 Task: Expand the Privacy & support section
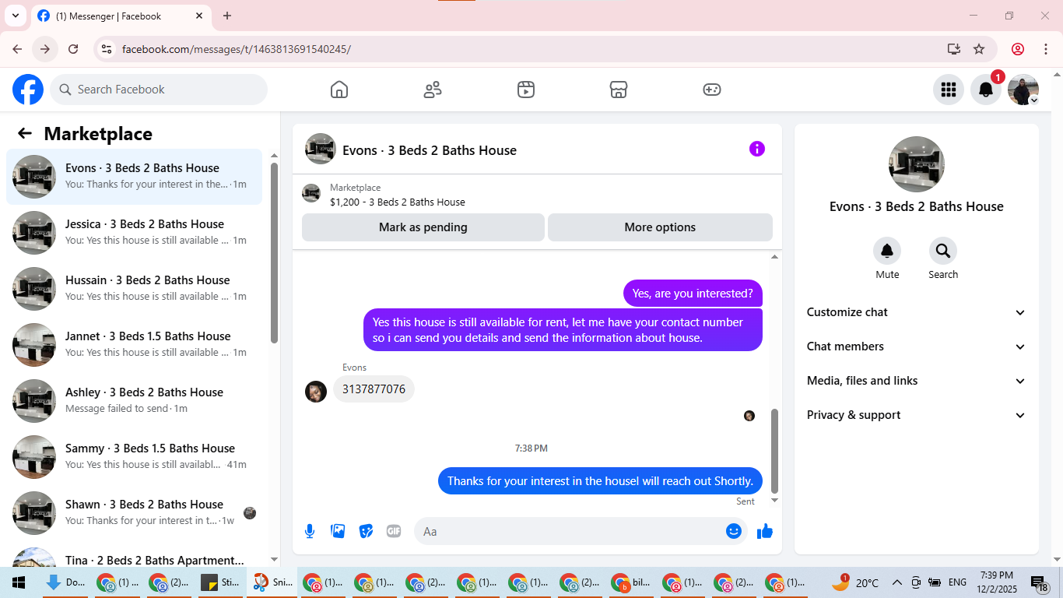point(917,415)
